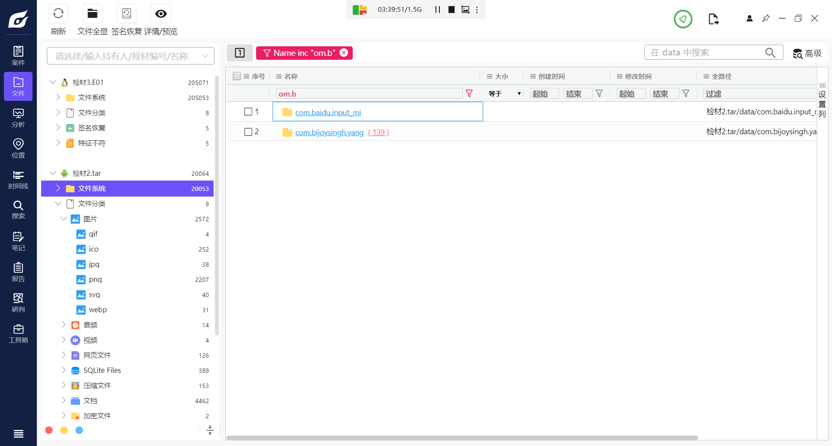Expand the SQLite Files tree node
The image size is (832, 446).
tap(64, 370)
